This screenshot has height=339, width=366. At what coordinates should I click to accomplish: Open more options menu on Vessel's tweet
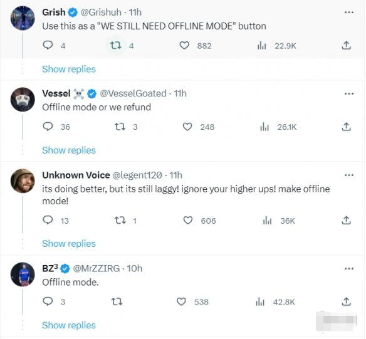(x=349, y=94)
